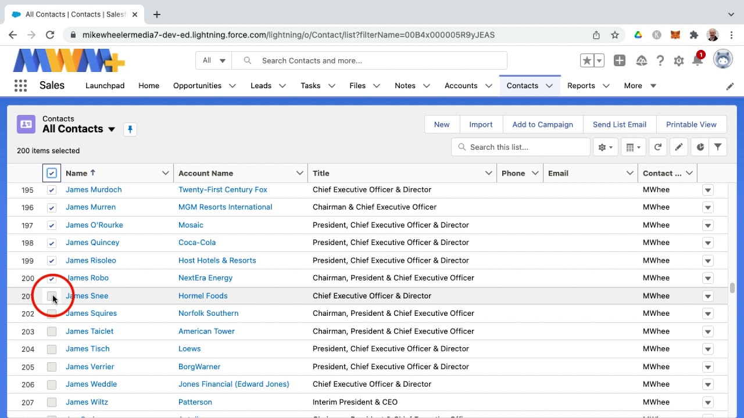This screenshot has width=744, height=418.
Task: Switch to the Reports tab
Action: (x=581, y=86)
